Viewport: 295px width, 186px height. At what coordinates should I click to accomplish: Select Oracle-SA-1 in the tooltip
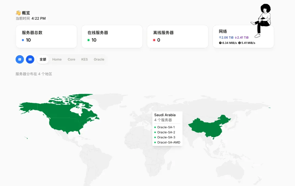[166, 127]
